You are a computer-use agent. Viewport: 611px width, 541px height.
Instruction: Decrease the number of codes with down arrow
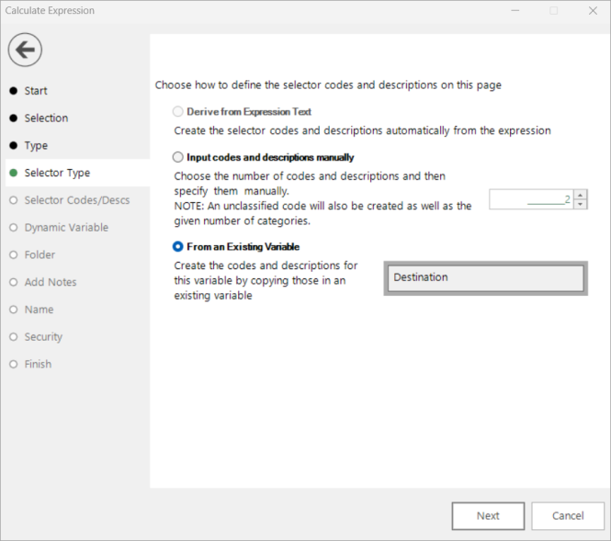pyautogui.click(x=580, y=204)
